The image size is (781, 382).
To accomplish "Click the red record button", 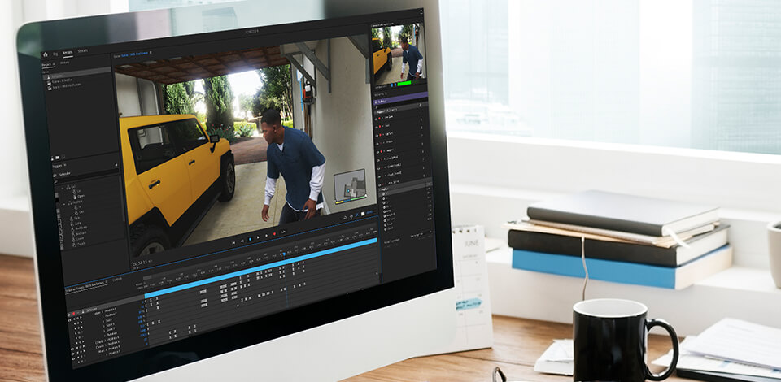I will 274,234.
